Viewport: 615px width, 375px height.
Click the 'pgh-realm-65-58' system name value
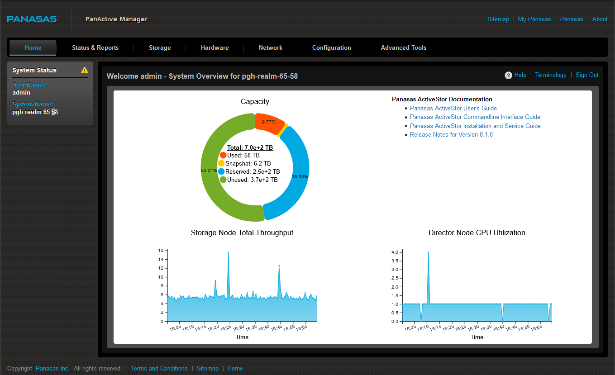35,112
